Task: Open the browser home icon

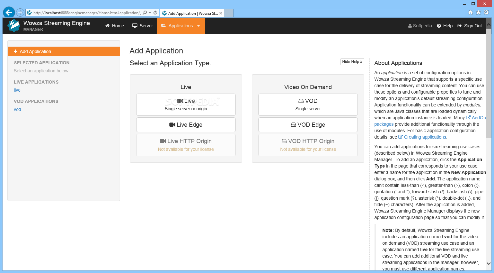Action: point(471,13)
